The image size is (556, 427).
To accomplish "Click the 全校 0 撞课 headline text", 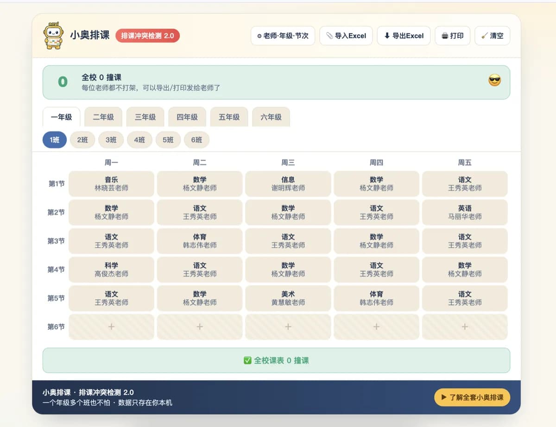I will click(x=101, y=77).
